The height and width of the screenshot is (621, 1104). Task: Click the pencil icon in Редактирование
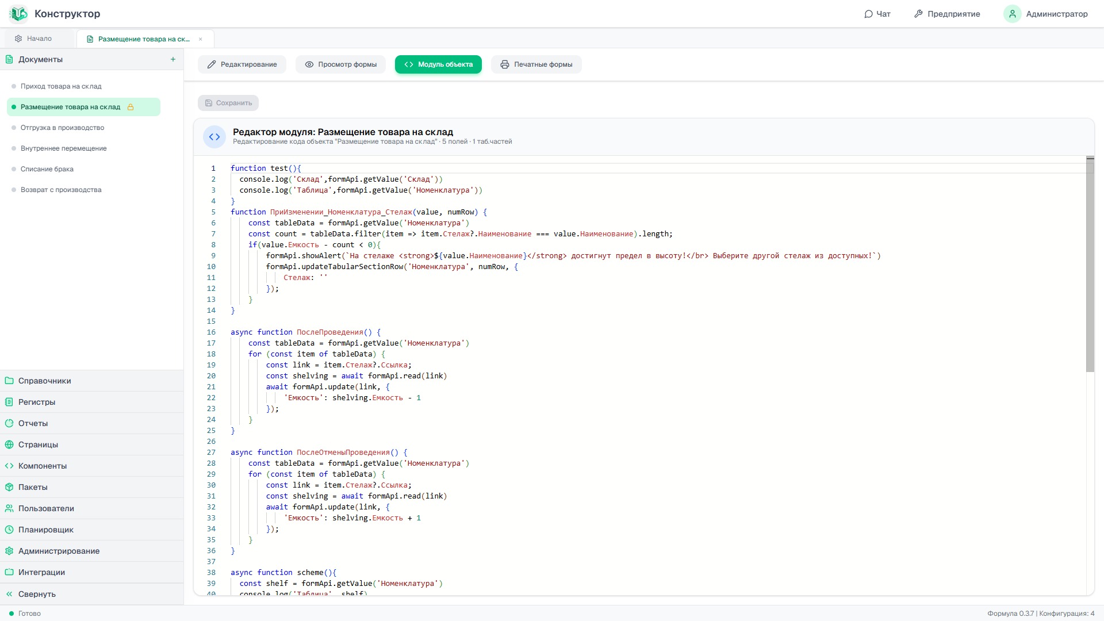pos(212,64)
